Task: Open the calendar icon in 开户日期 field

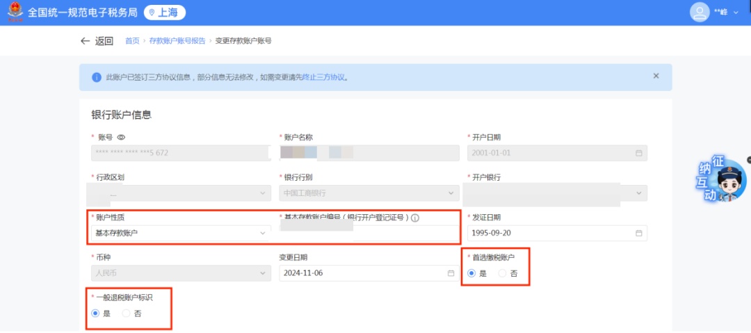Action: coord(638,153)
